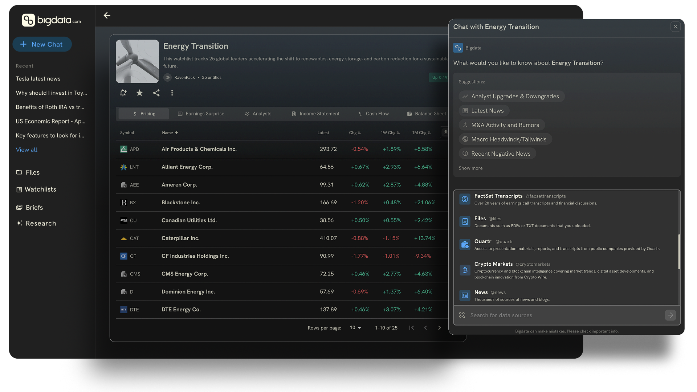
Task: Click the alert bell icon on watchlist
Action: click(x=123, y=93)
